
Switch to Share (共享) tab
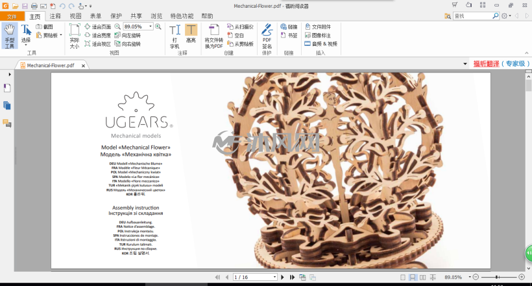(x=136, y=16)
